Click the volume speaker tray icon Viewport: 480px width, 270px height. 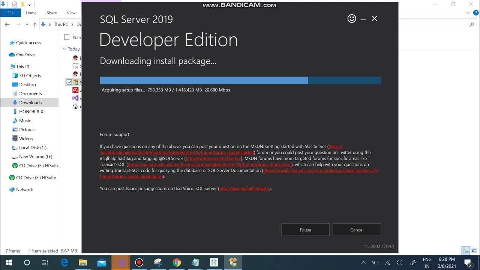point(399,262)
